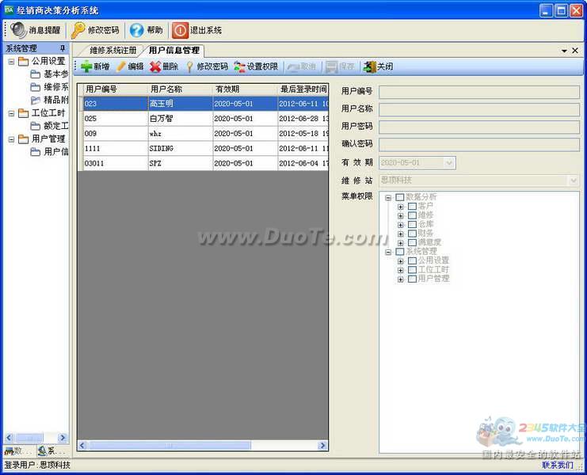The width and height of the screenshot is (587, 475).
Task: Select the 用户信 tree item
Action: pyautogui.click(x=50, y=152)
